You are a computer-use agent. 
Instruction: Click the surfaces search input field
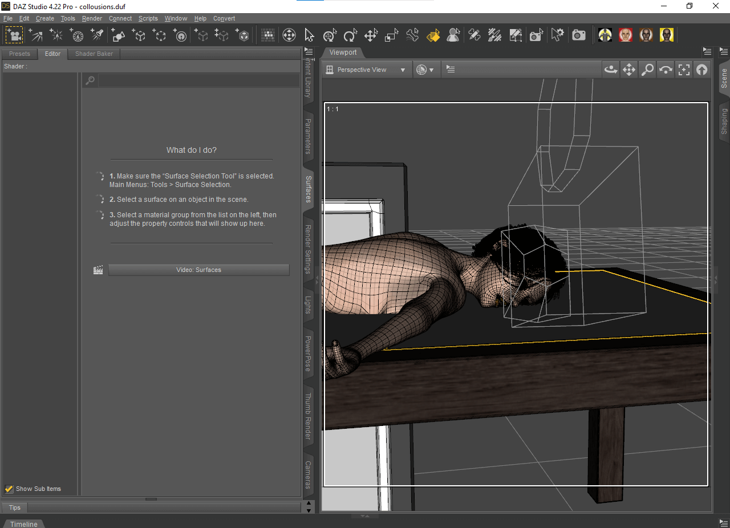click(x=198, y=80)
